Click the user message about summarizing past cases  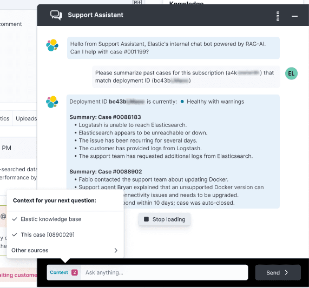pos(186,77)
